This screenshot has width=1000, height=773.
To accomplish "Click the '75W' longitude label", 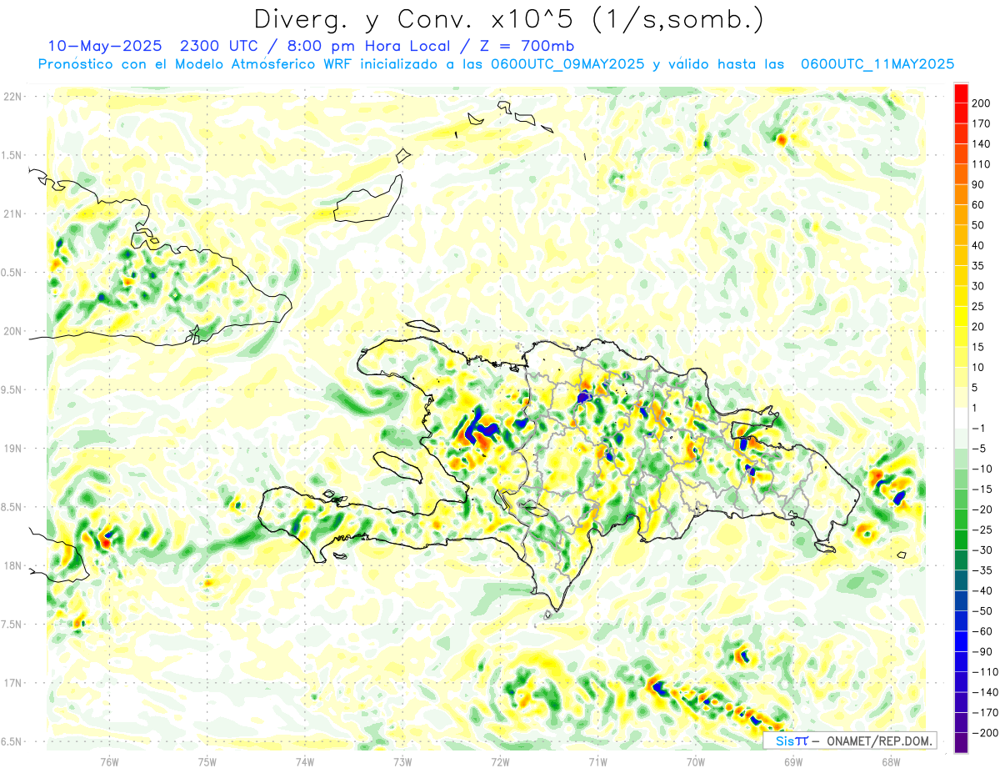I will [x=207, y=761].
